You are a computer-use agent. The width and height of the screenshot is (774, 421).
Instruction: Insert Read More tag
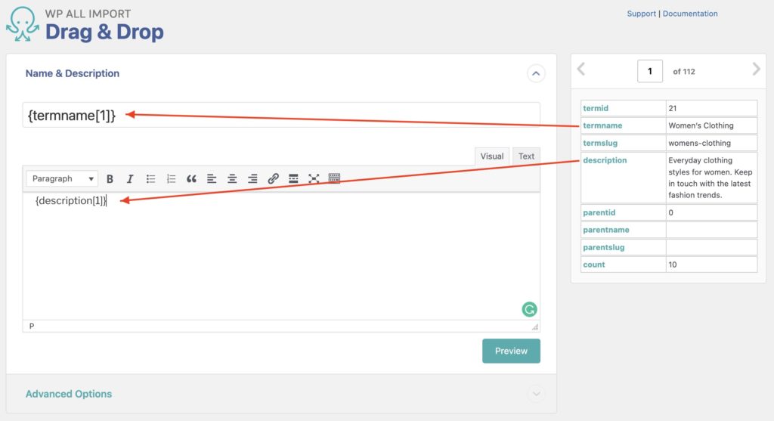[x=293, y=178]
